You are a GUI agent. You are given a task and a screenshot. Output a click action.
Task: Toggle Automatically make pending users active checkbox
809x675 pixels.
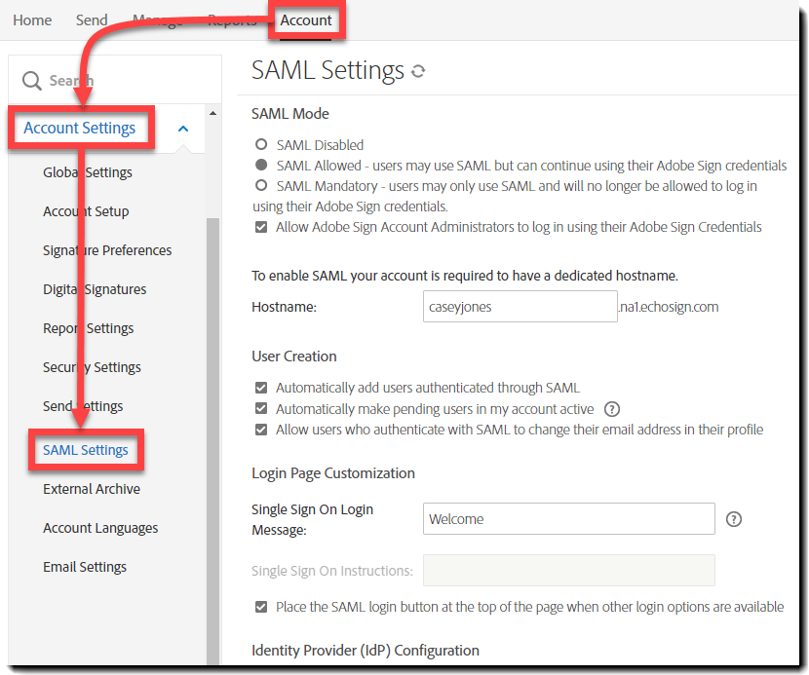coord(261,409)
